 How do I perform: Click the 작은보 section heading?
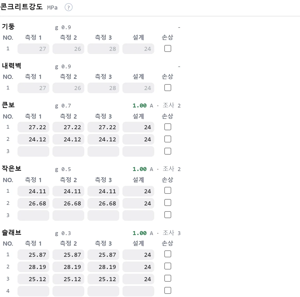(x=11, y=168)
